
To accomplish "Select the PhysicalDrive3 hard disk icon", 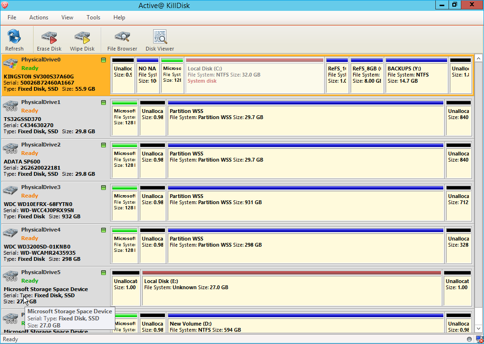I will [10, 190].
